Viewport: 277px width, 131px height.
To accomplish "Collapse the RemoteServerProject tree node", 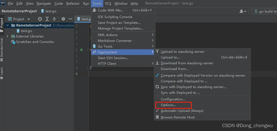I will coord(7,25).
